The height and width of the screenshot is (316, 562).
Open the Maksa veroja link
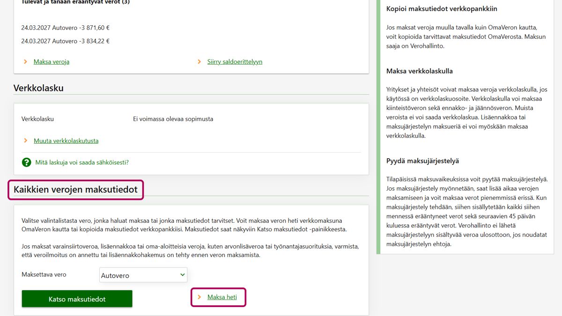52,62
